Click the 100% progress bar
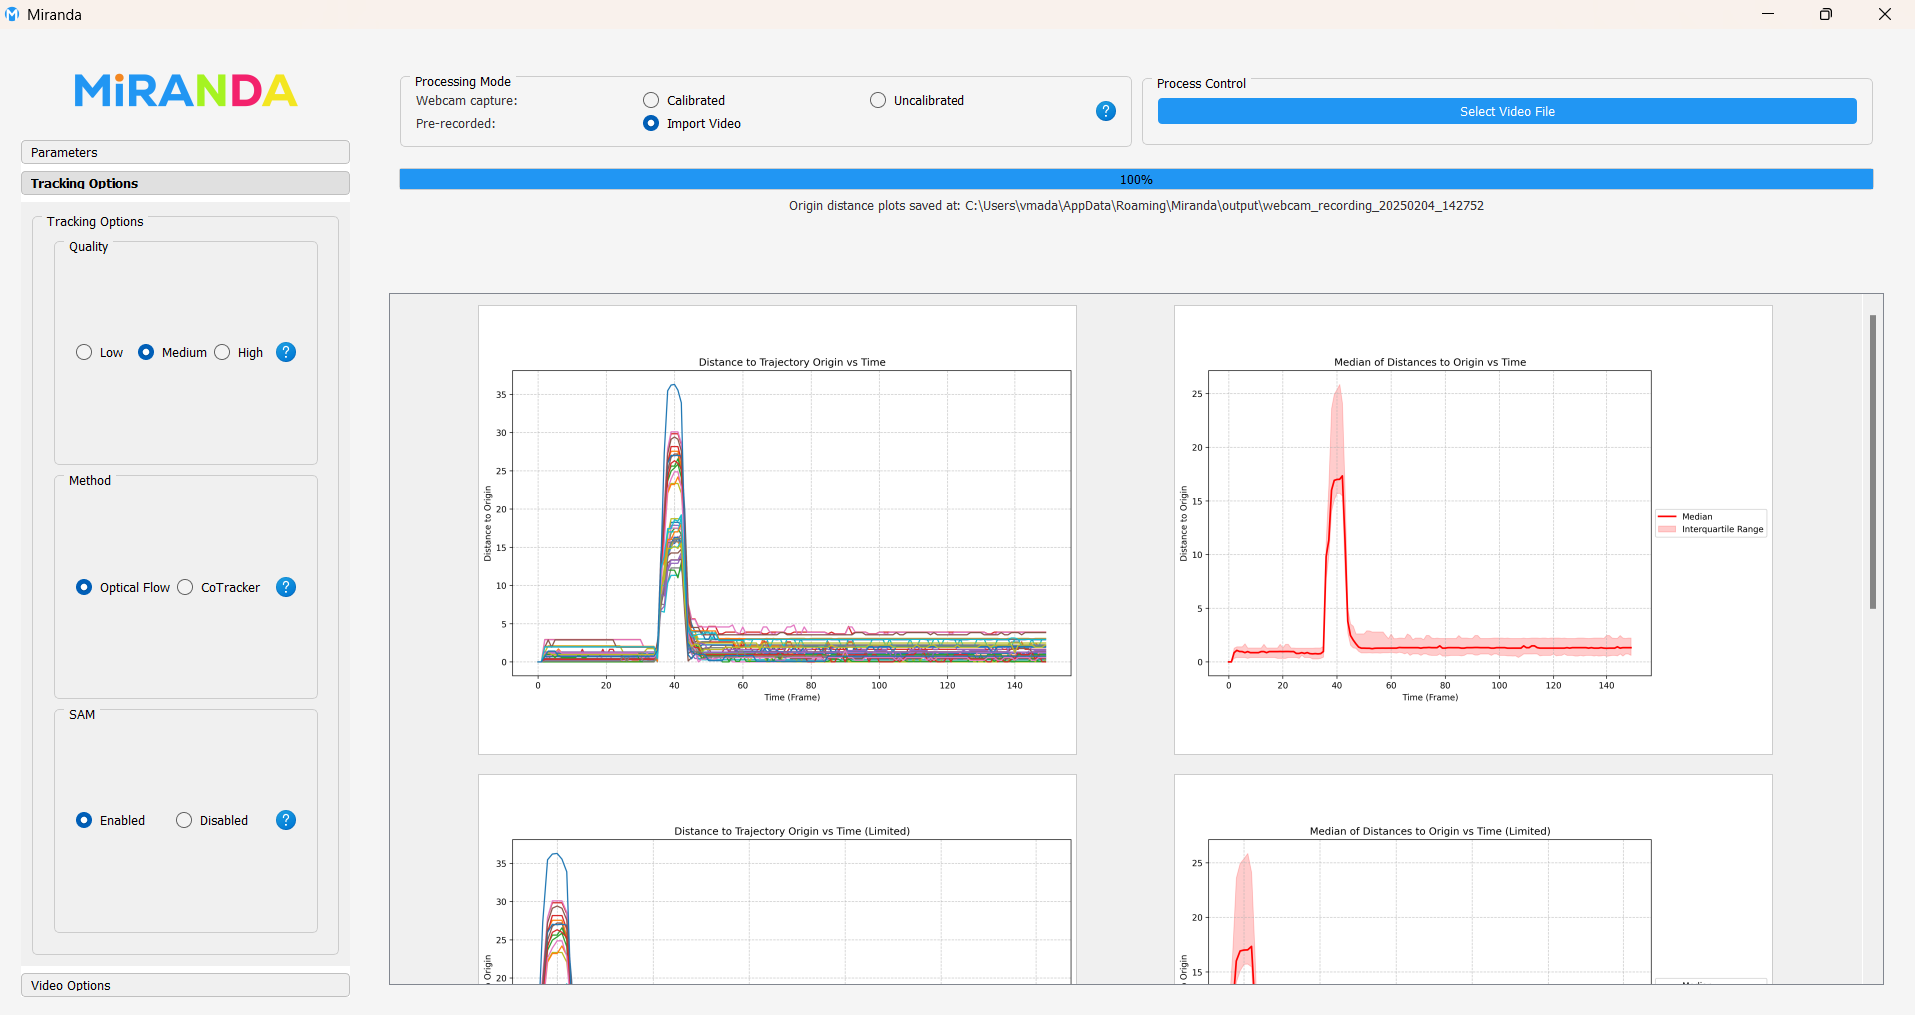The width and height of the screenshot is (1915, 1015). [x=1136, y=179]
